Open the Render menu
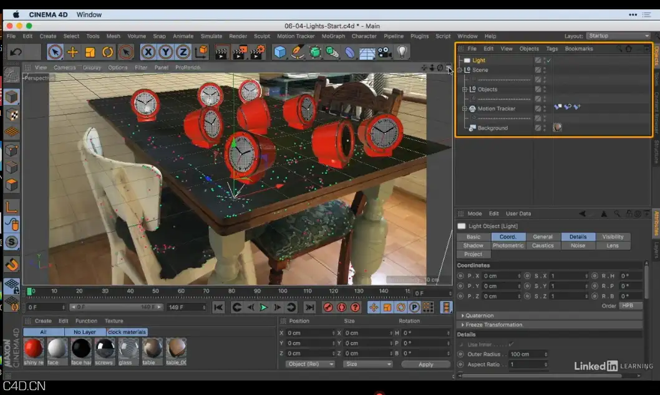The width and height of the screenshot is (660, 395). coord(238,36)
